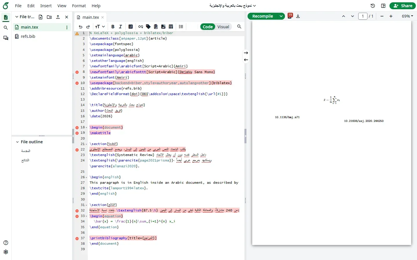
Task: Apply italic formatting to selection
Action: pyautogui.click(x=120, y=27)
